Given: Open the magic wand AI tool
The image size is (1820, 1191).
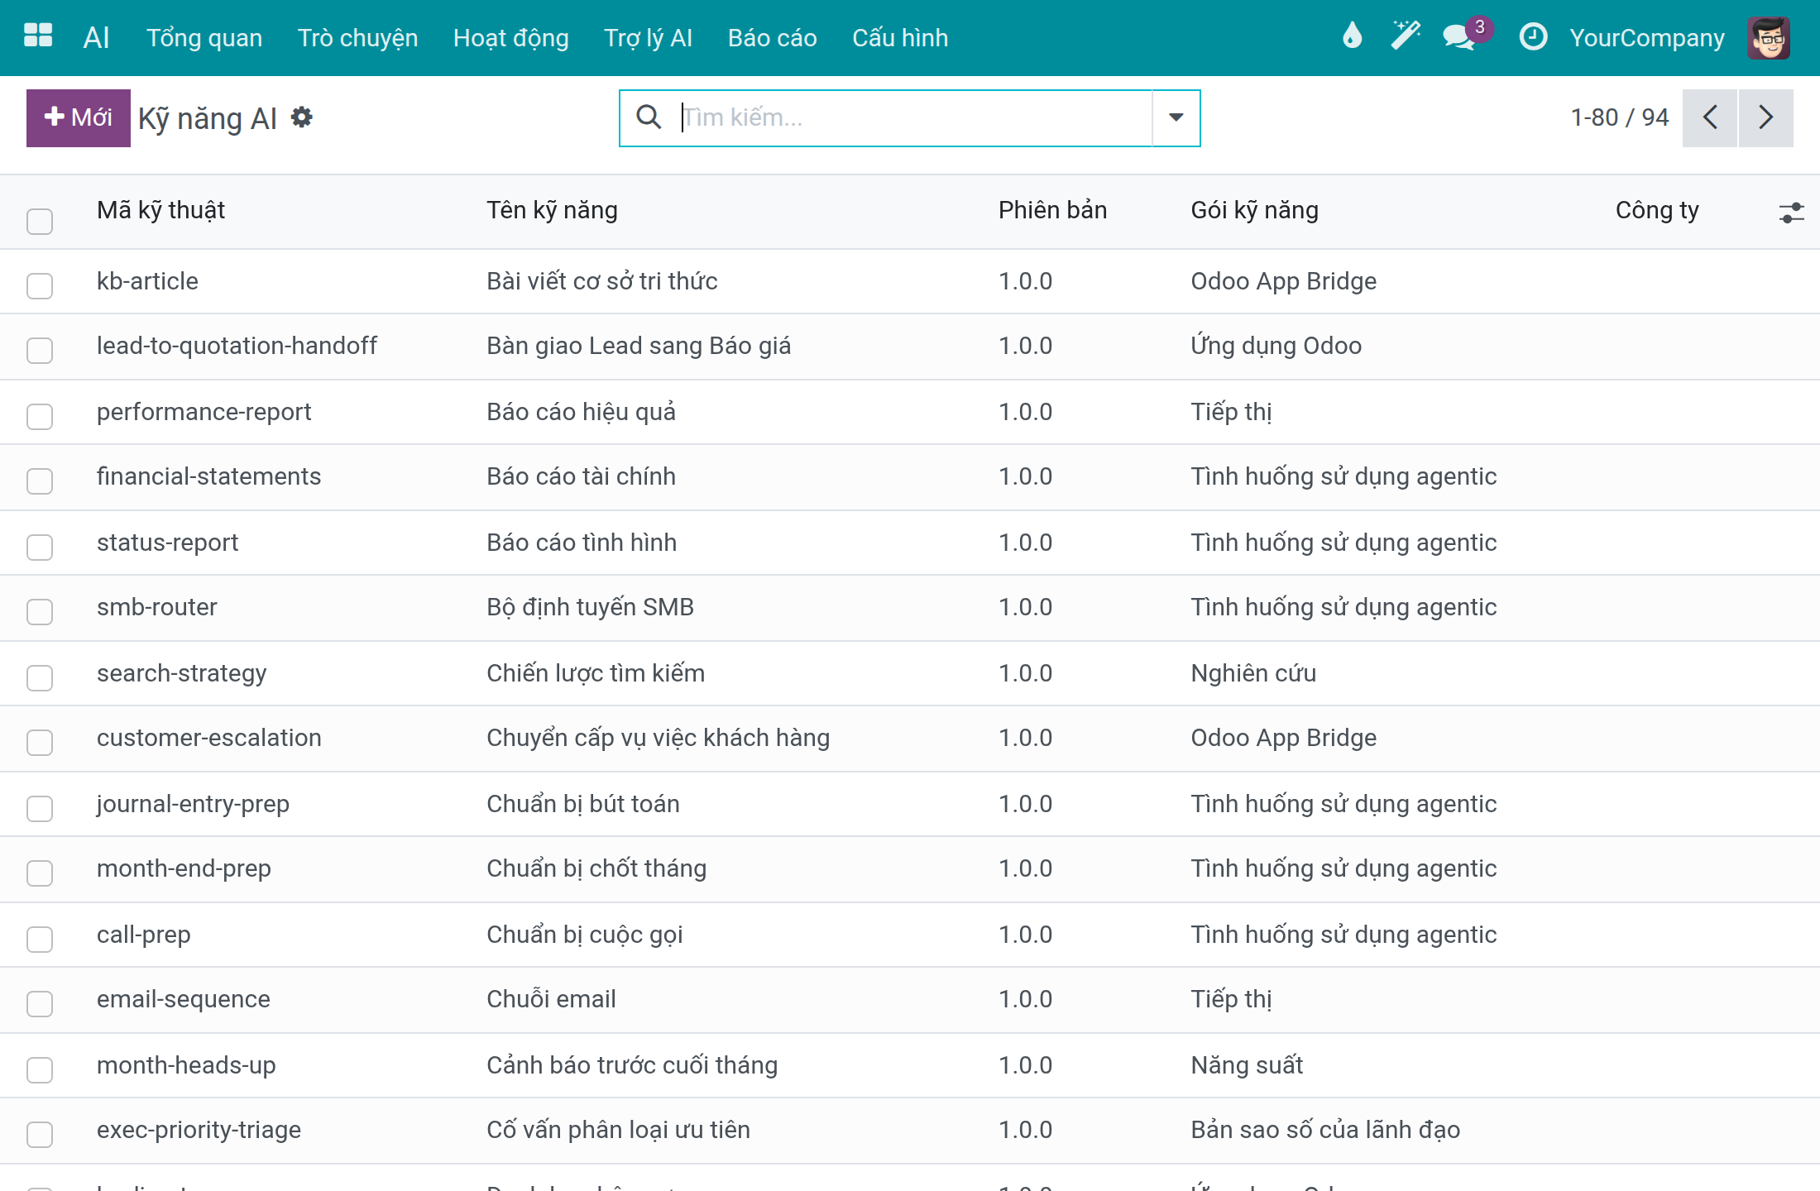Looking at the screenshot, I should coord(1405,36).
